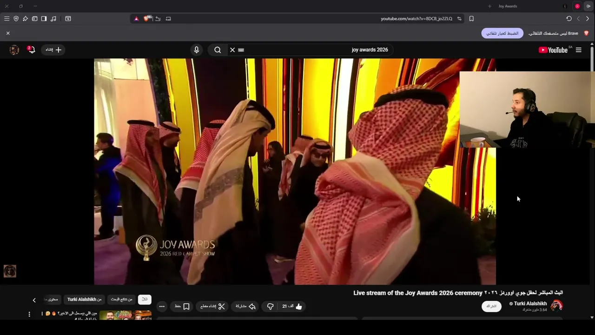Search with voice microphone button

pyautogui.click(x=197, y=50)
